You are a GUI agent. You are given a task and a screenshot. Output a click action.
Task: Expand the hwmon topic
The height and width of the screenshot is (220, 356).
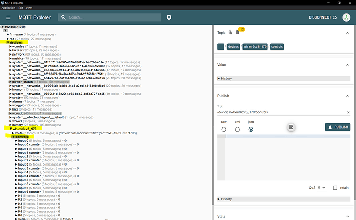[10, 90]
